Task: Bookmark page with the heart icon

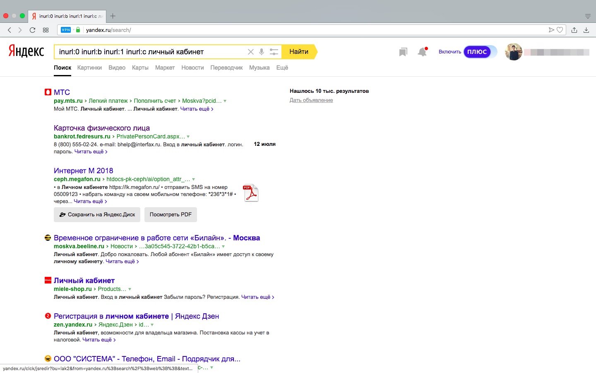Action: (x=560, y=30)
